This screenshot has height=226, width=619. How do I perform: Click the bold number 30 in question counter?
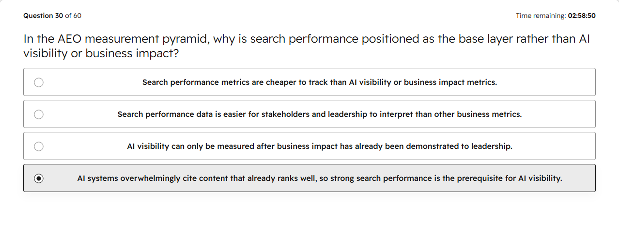(59, 16)
